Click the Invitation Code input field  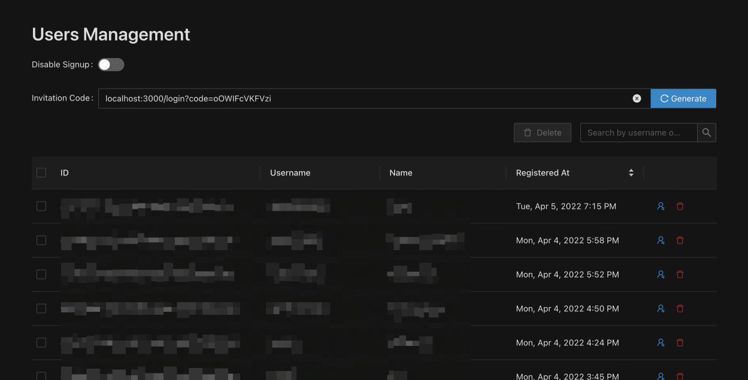374,98
